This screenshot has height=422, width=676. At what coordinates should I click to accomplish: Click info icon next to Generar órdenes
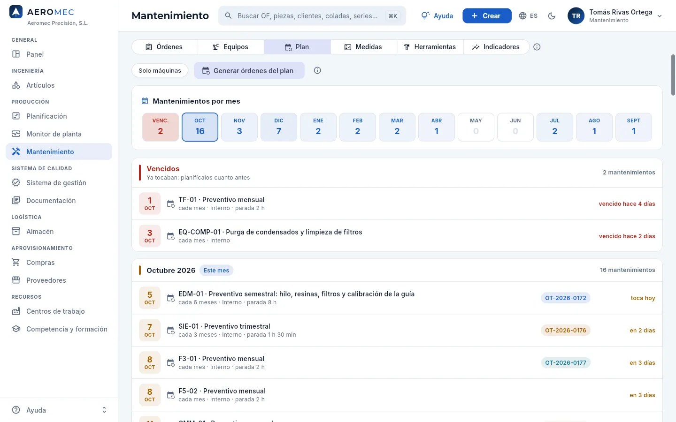pos(317,70)
